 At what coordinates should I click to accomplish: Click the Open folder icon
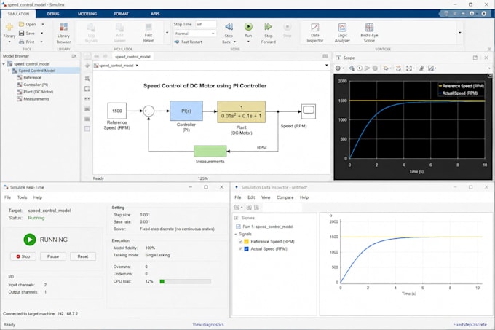coord(21,24)
